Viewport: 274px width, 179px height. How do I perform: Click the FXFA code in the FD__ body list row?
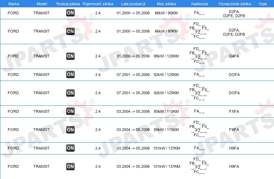[234, 130]
